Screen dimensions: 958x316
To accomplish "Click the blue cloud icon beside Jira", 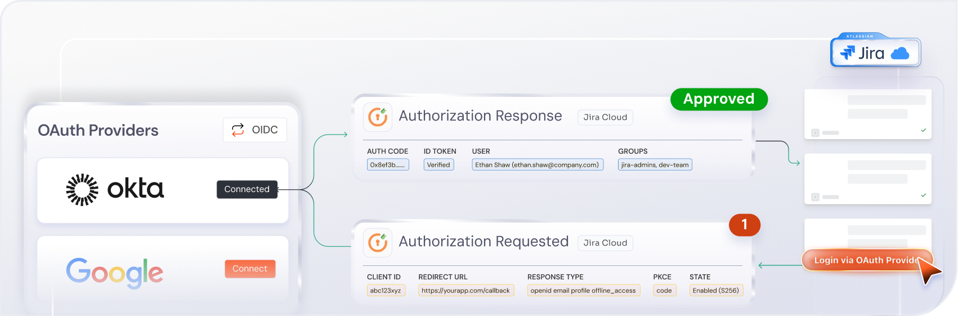I will [x=900, y=53].
